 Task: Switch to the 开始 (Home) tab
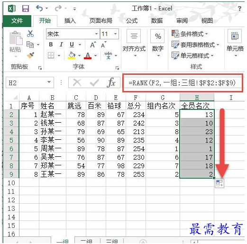[45, 21]
